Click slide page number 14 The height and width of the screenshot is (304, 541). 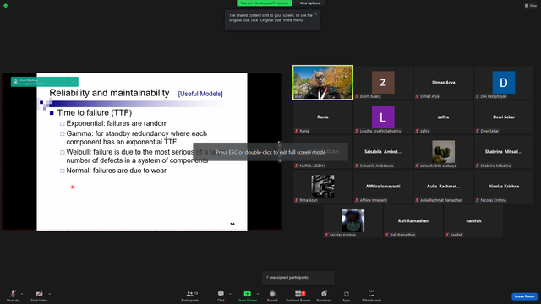(232, 224)
